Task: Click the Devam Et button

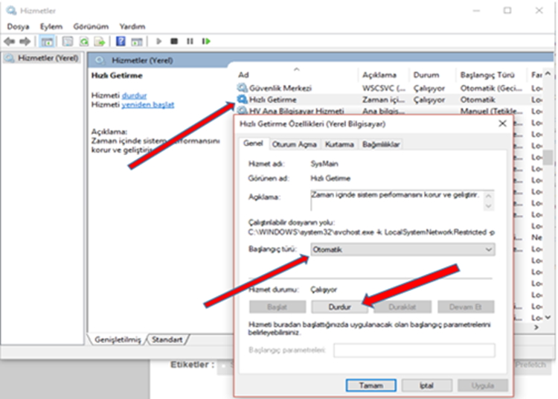Action: tap(466, 307)
